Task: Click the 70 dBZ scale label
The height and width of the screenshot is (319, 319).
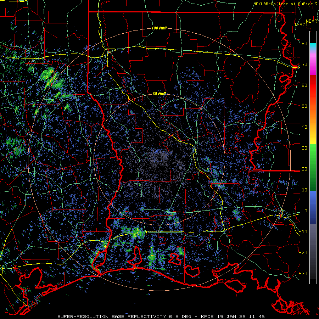Action: tap(304, 64)
